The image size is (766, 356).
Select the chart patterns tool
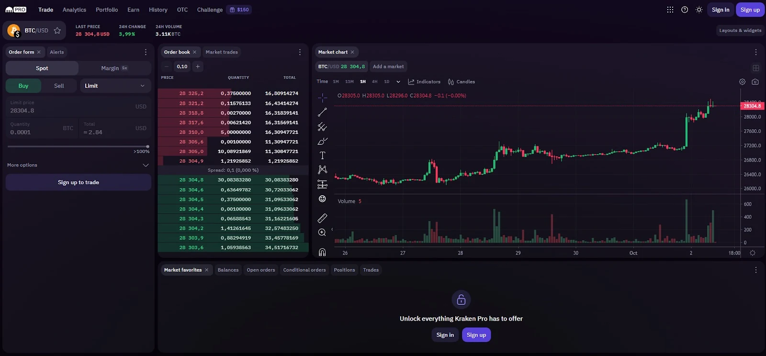point(322,170)
